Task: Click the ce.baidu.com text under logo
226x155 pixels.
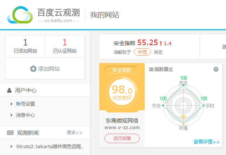Action: click(58, 21)
